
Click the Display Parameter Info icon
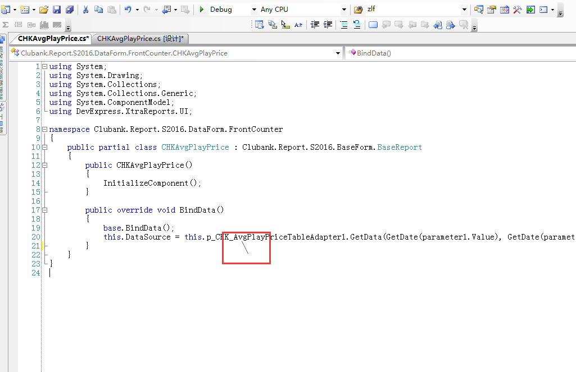pos(272,25)
